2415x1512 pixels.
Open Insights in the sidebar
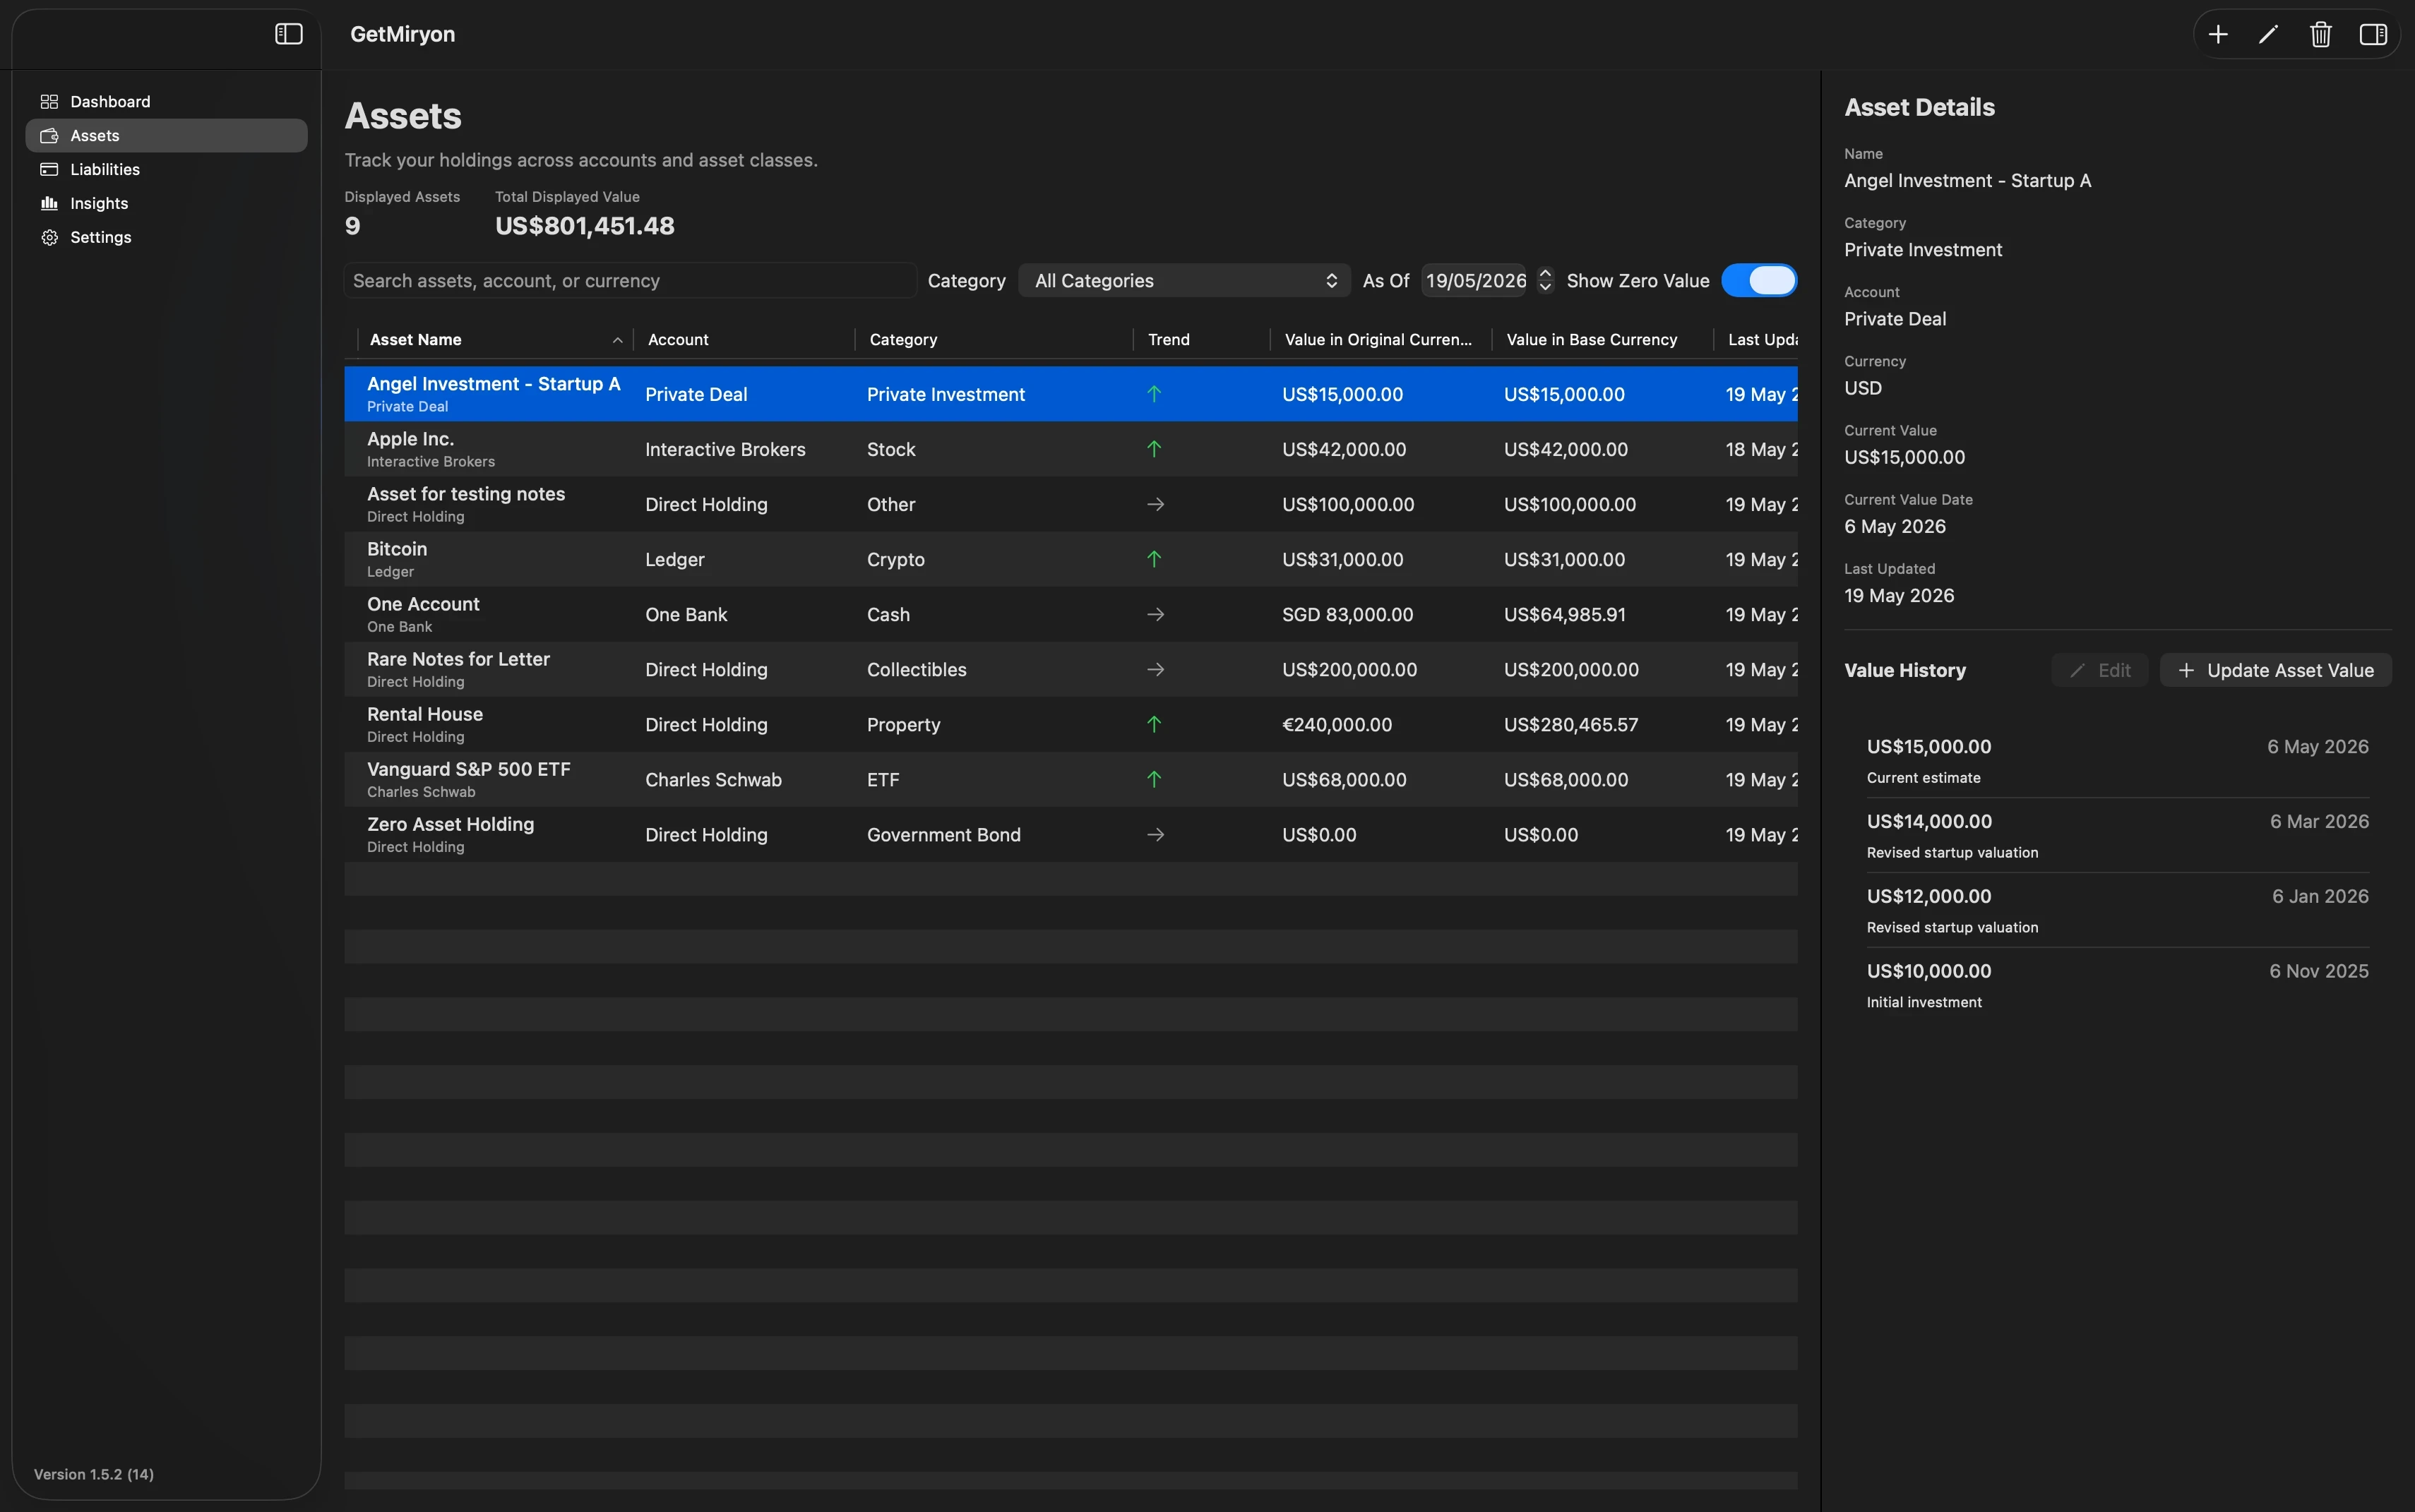[x=166, y=203]
